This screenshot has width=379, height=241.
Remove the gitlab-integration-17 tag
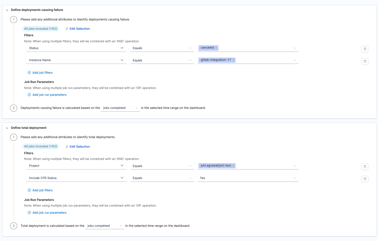233,60
